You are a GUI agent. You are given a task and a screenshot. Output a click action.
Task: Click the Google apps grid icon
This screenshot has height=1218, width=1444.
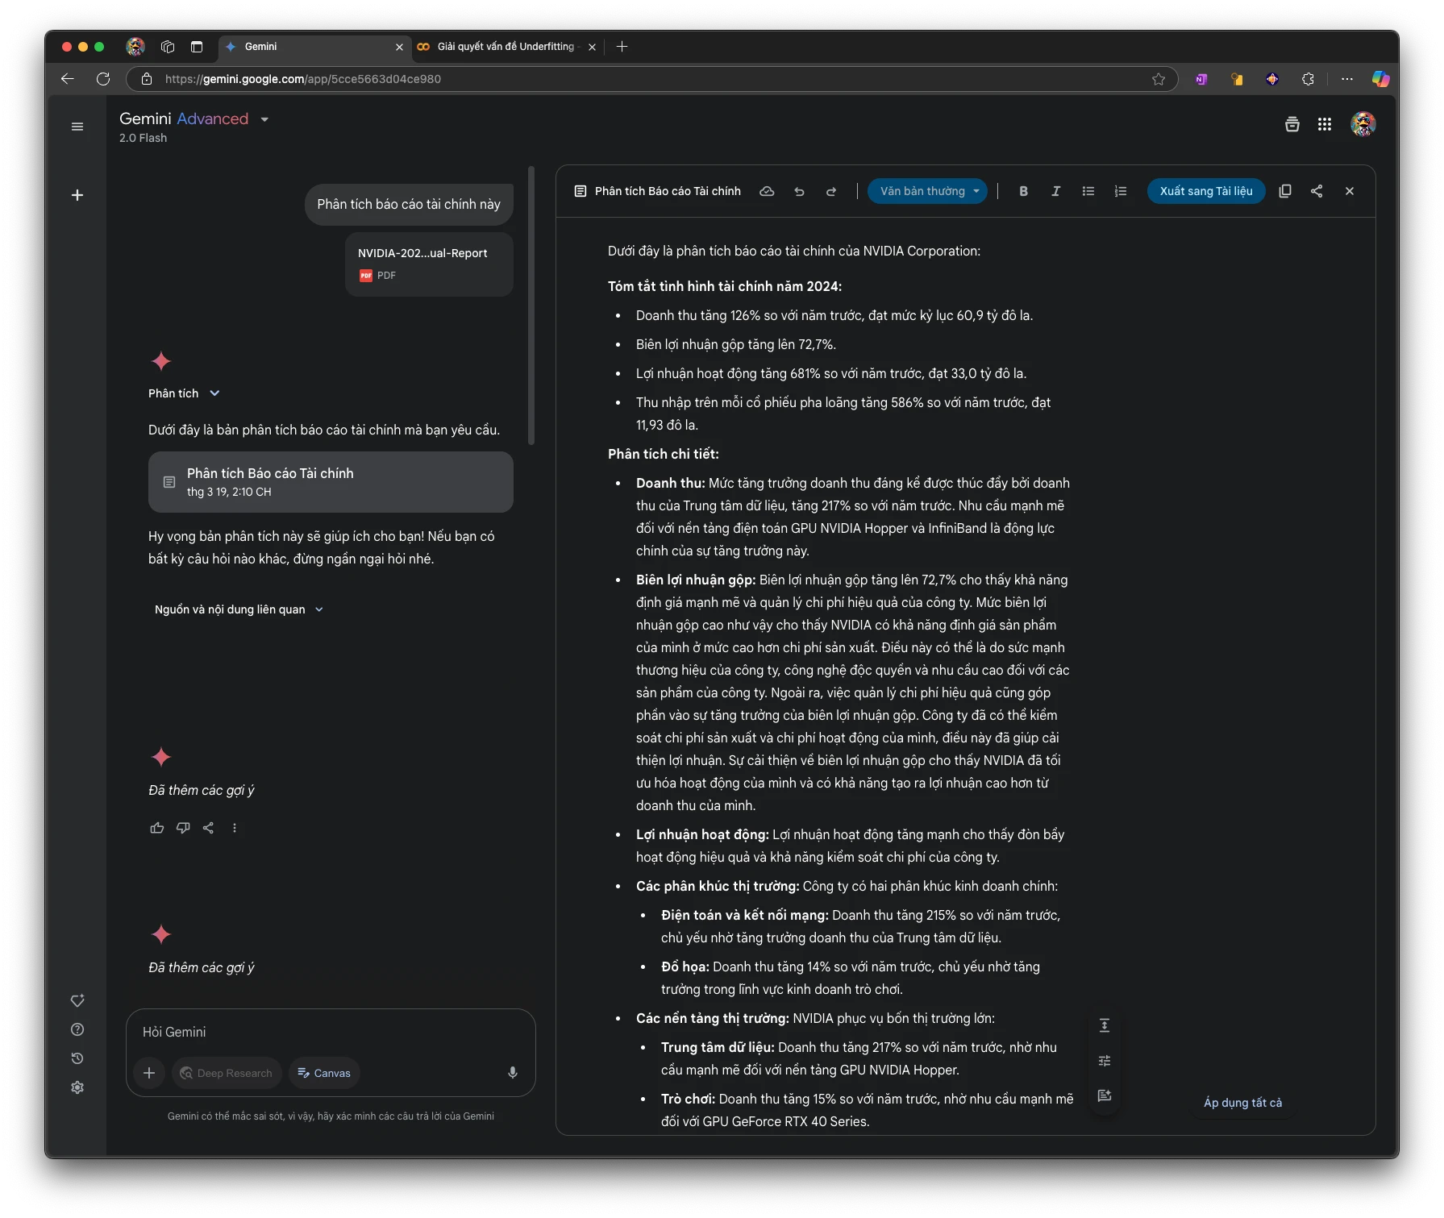point(1325,124)
